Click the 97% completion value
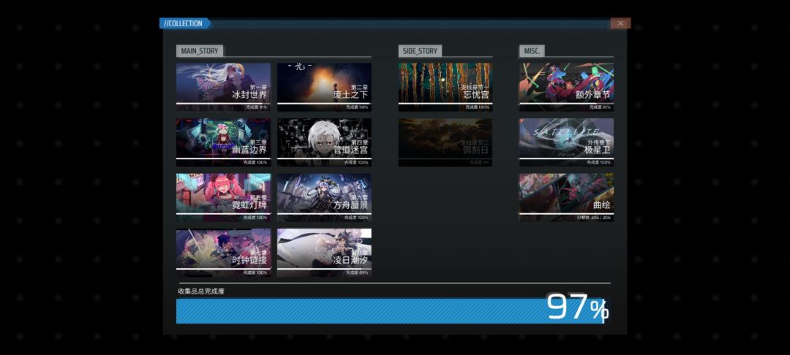The width and height of the screenshot is (790, 355). click(577, 307)
